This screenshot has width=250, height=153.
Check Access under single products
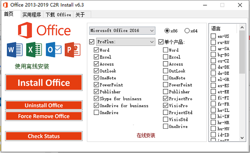tap(166, 64)
